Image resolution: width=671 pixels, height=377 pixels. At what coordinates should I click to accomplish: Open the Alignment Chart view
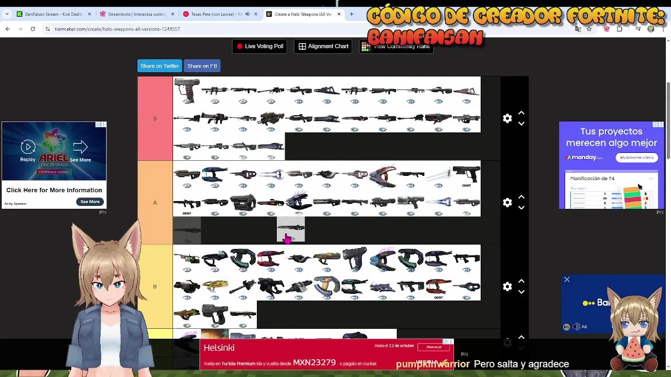click(323, 46)
